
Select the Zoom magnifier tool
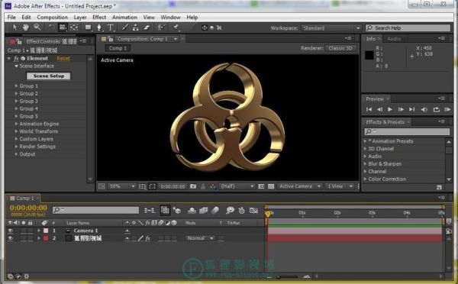[37, 27]
